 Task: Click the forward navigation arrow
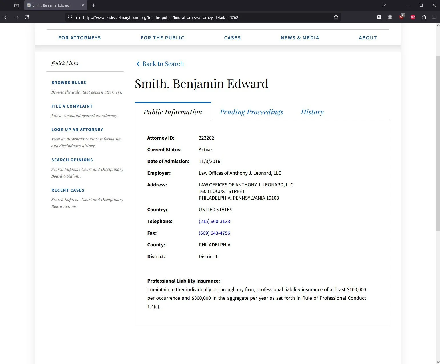17,17
